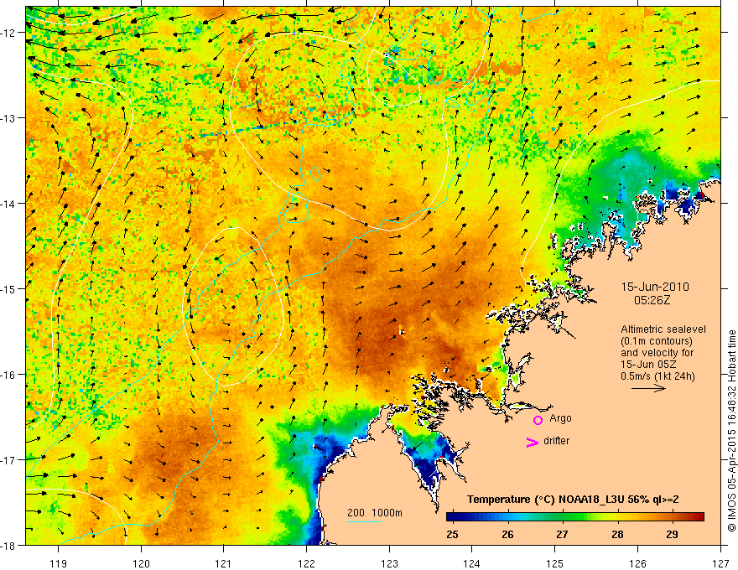Click the 124 longitude axis label
The height and width of the screenshot is (570, 738).
[472, 563]
